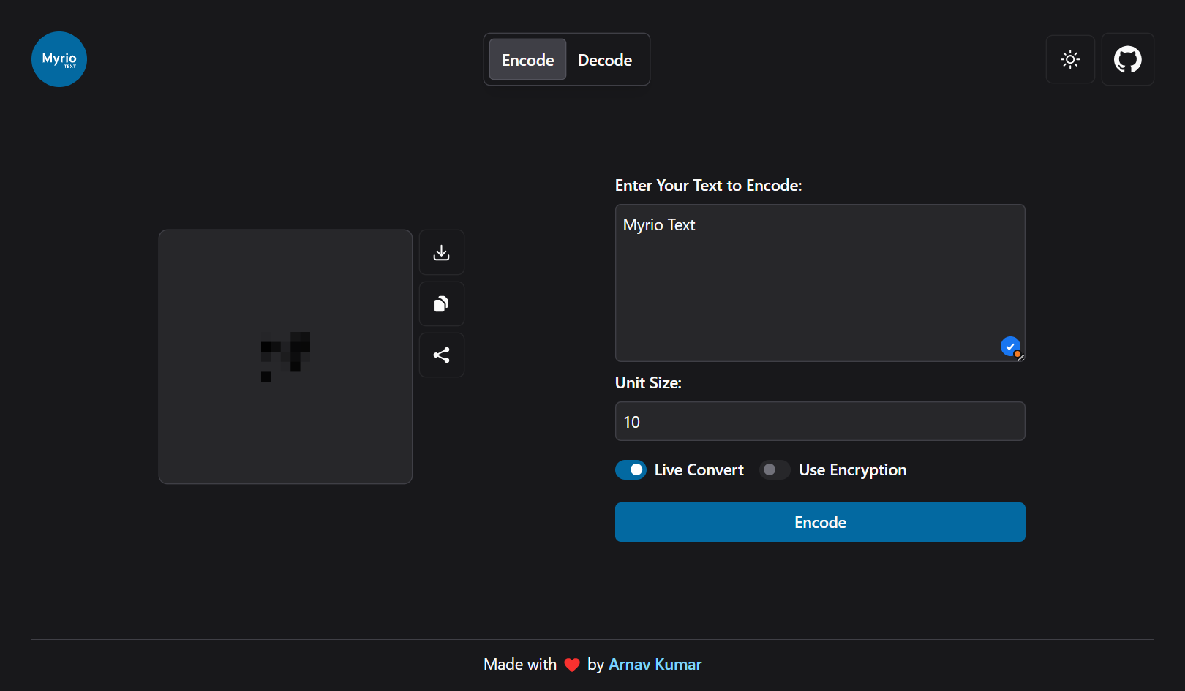Focus the text to encode textarea
The image size is (1185, 691).
(820, 283)
